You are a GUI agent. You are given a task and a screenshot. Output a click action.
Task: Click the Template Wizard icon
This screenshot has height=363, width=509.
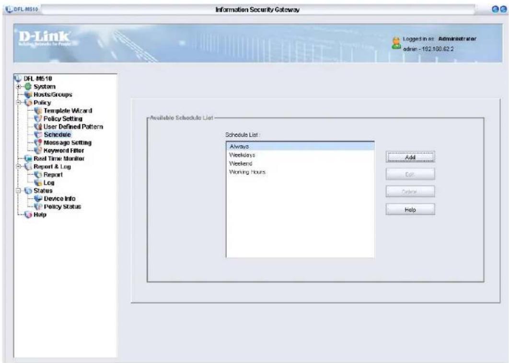pos(38,111)
